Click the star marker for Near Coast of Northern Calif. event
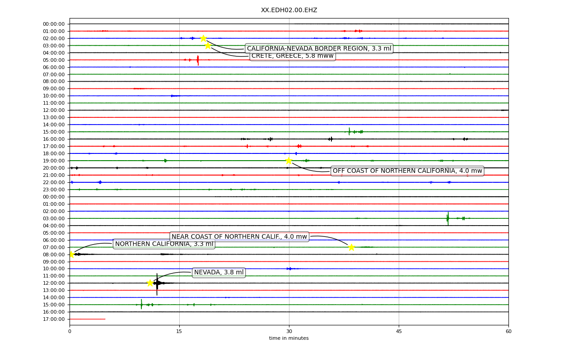 click(x=351, y=247)
